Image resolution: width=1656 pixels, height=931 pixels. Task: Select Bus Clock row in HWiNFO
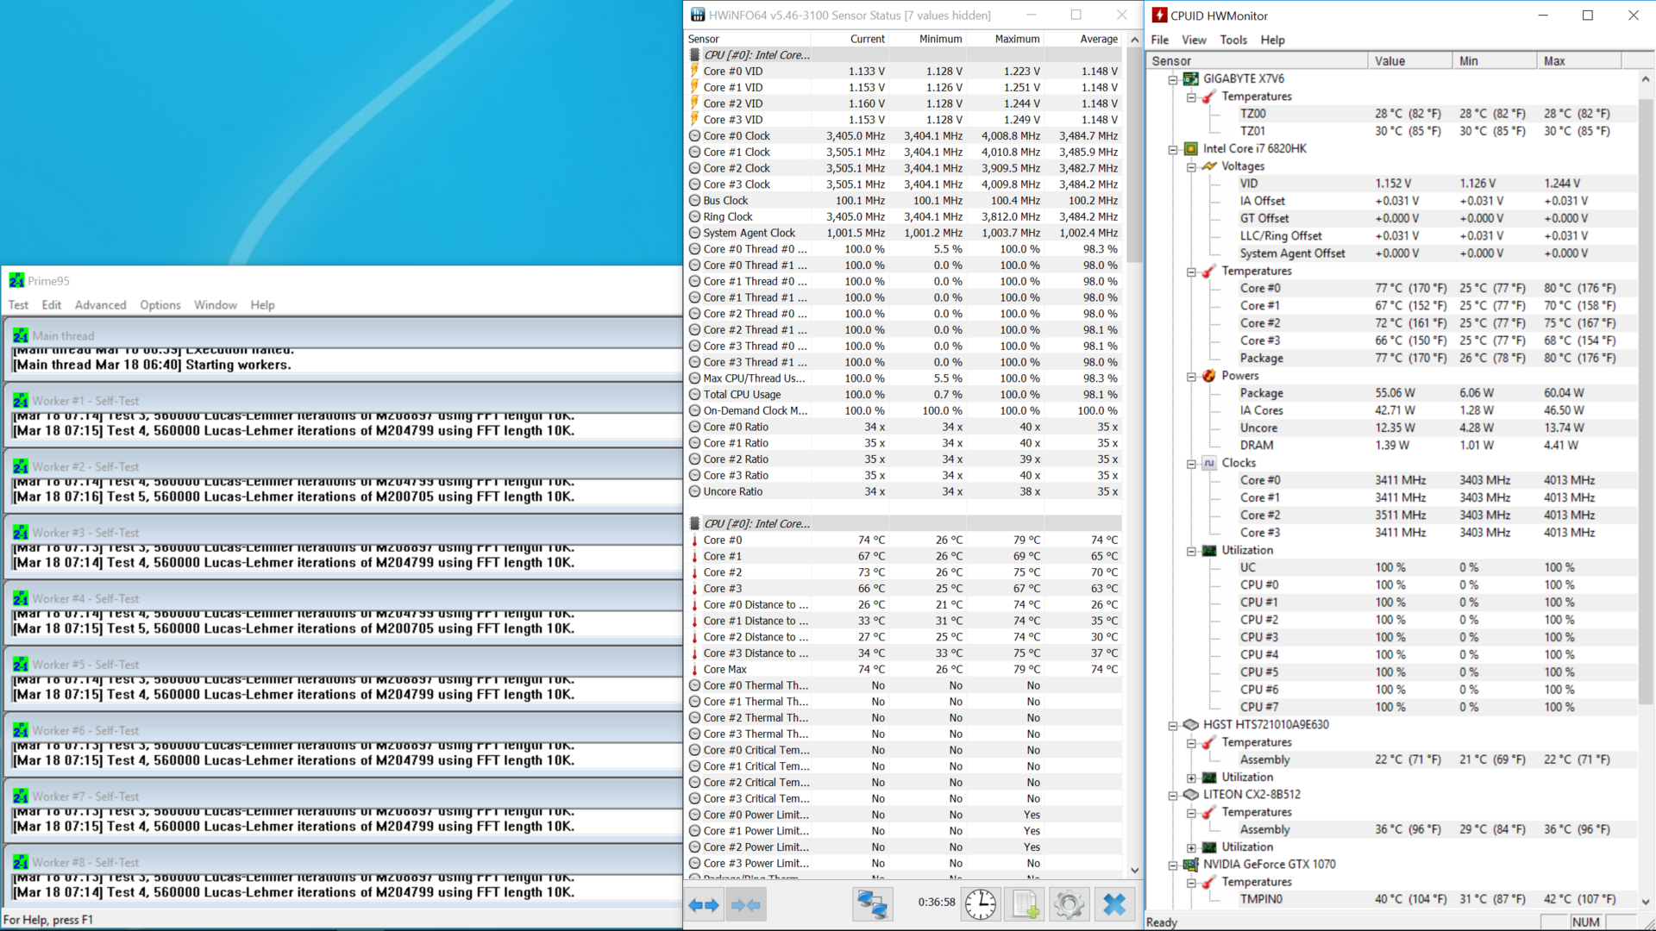904,200
